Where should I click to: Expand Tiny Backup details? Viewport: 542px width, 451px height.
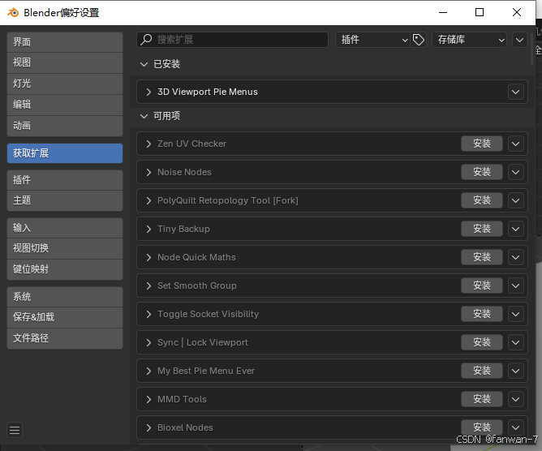148,229
